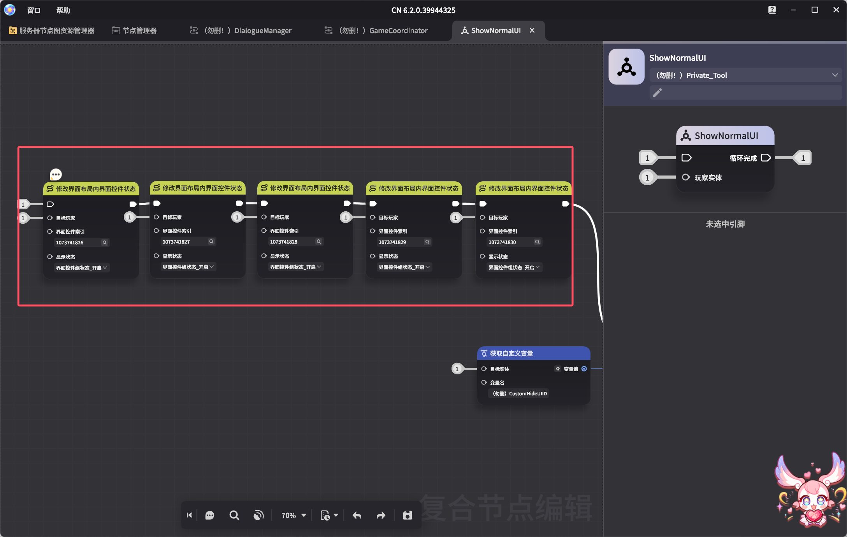Click the undo arrow in bottom toolbar
This screenshot has width=847, height=537.
coord(357,515)
